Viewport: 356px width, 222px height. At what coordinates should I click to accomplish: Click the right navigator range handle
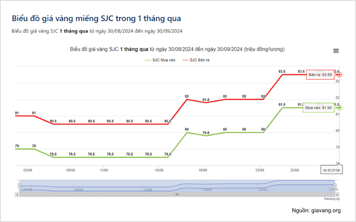[335, 186]
